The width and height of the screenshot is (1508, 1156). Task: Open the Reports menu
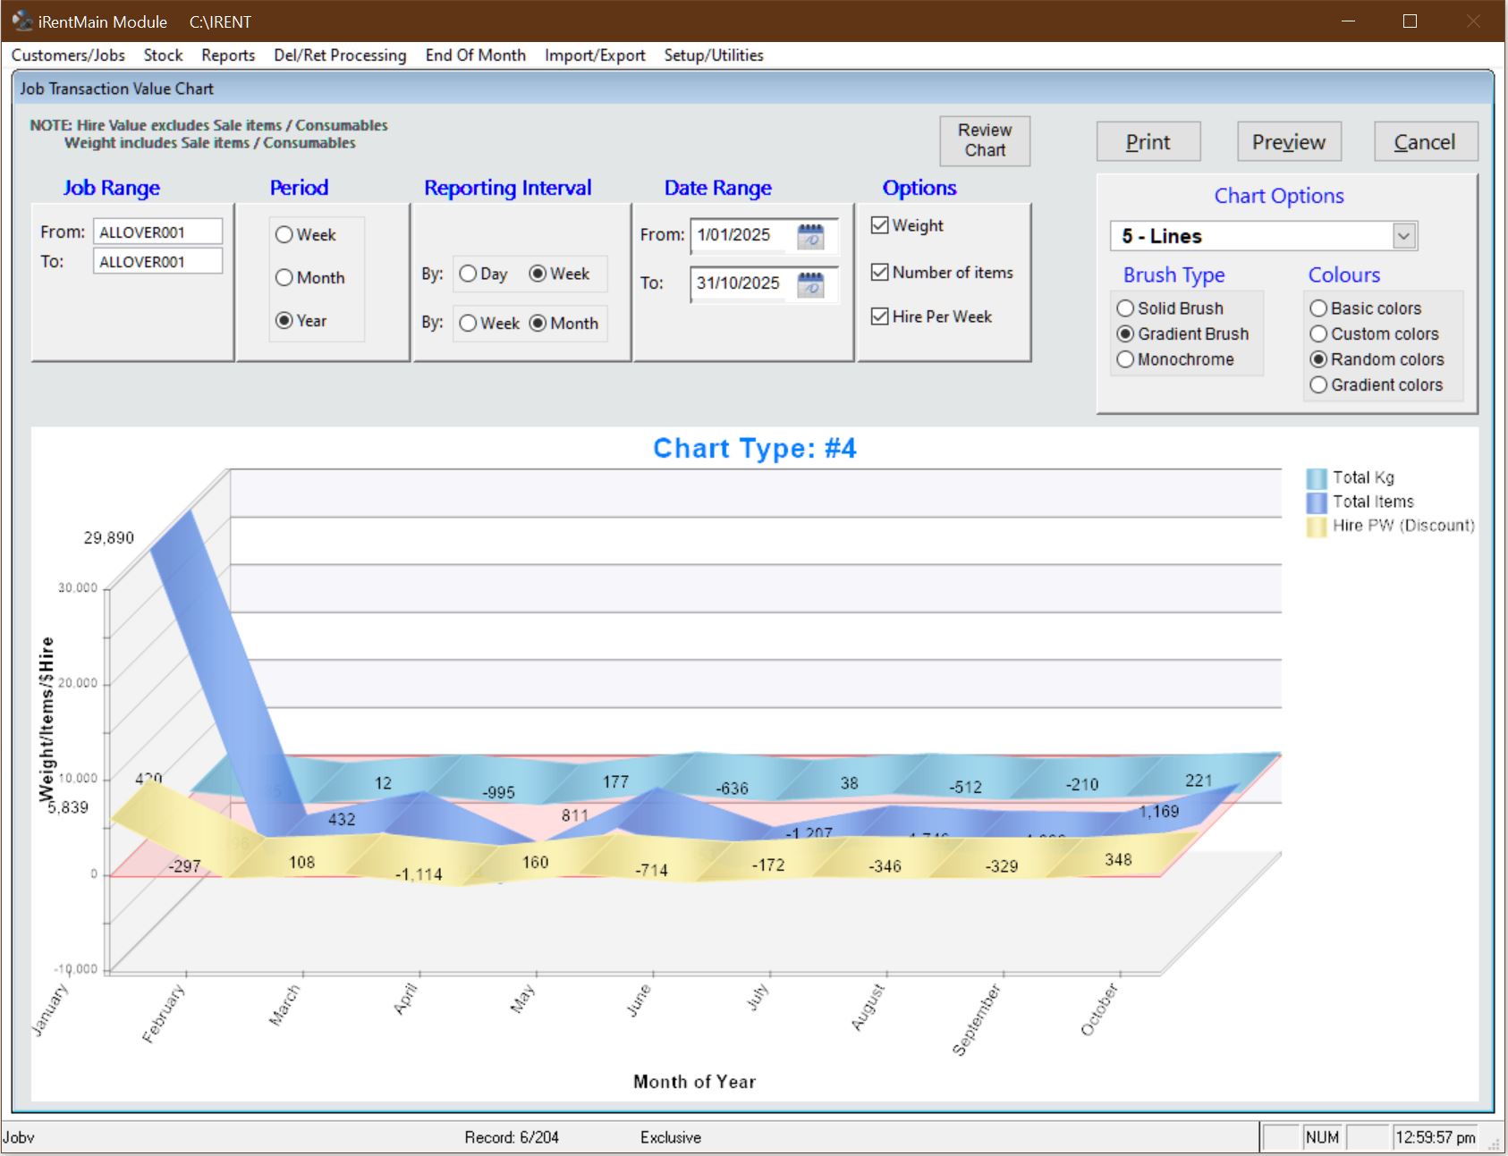click(x=228, y=55)
